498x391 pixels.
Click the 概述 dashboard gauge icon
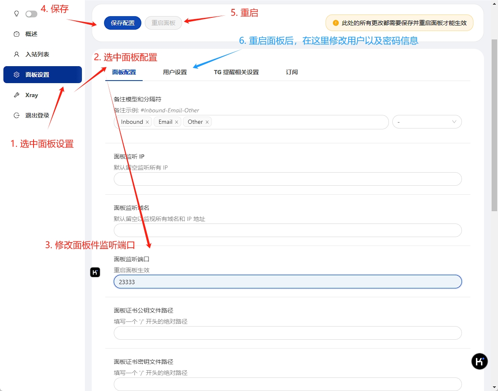17,34
